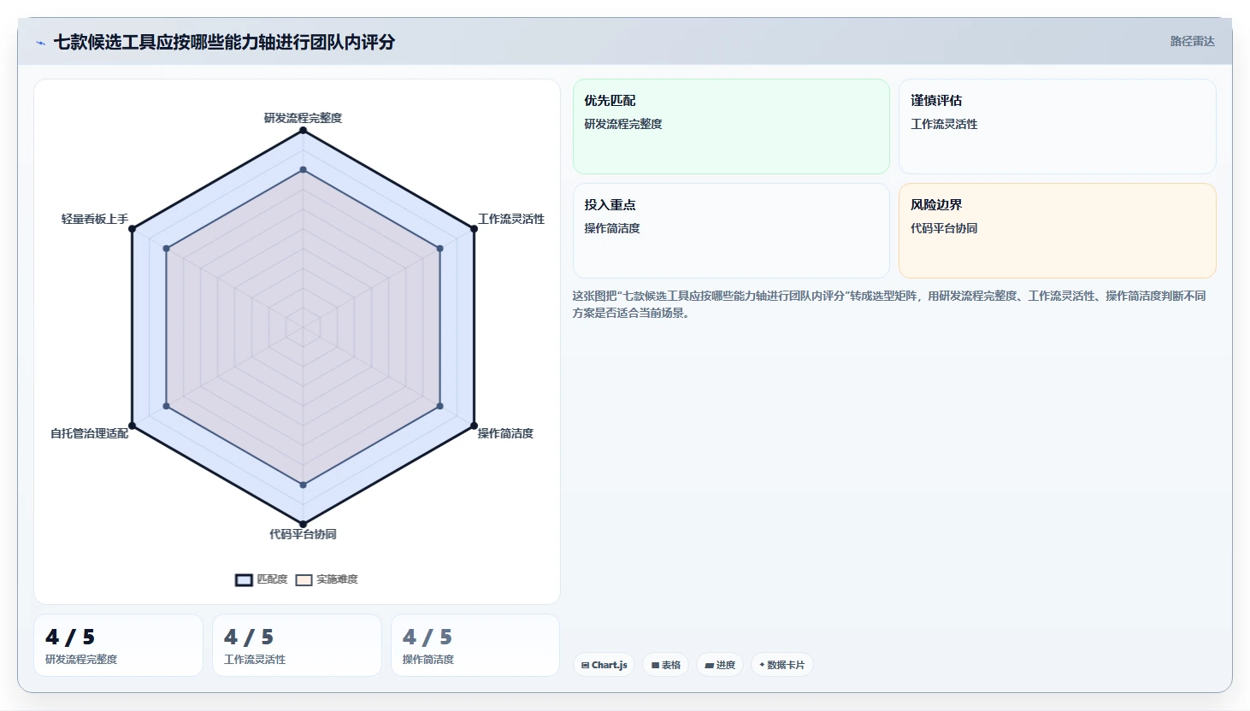Toggle the 实施难度 legend swatch

(304, 580)
